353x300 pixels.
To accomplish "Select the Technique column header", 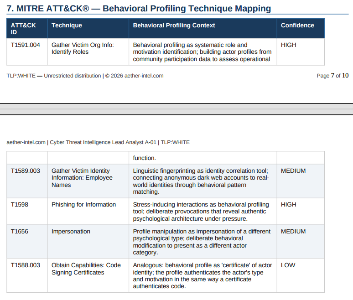I will click(x=88, y=28).
